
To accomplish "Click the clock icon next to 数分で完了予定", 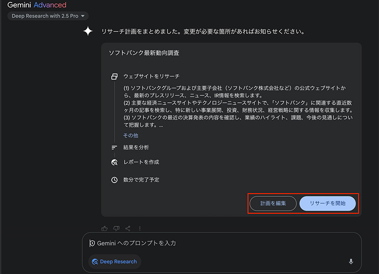I will [x=114, y=179].
